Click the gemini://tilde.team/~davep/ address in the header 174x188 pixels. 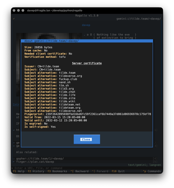tap(139, 19)
